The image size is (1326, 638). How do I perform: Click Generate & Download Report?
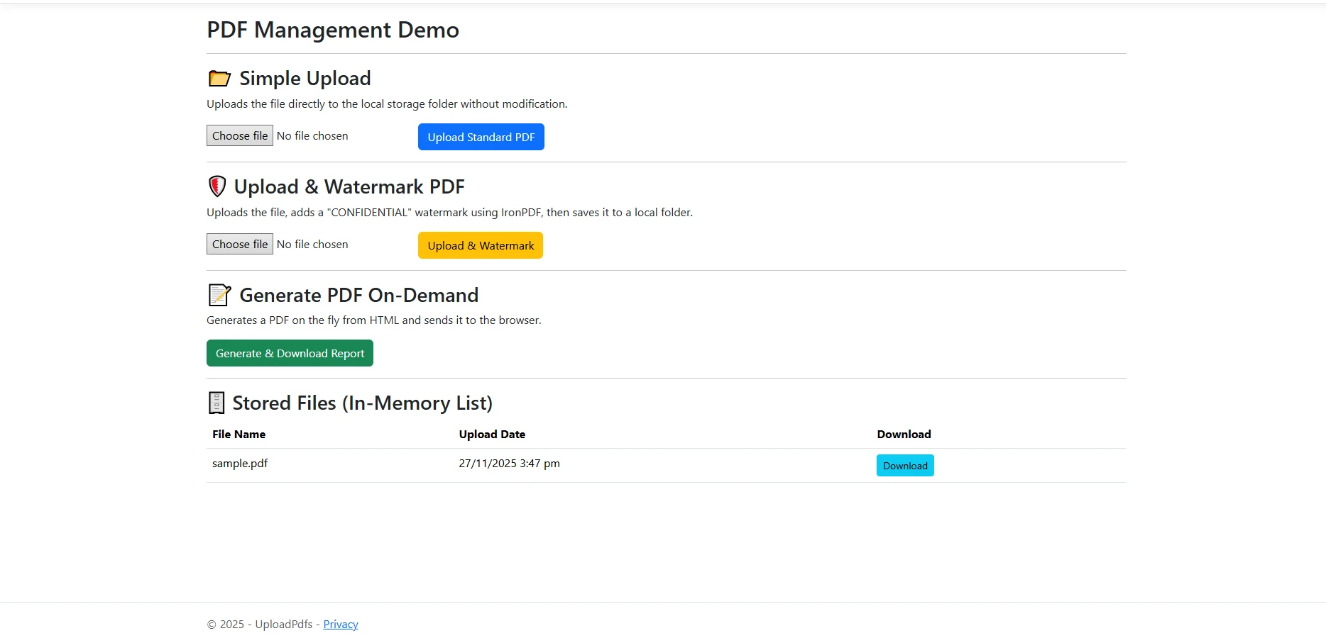pos(289,353)
